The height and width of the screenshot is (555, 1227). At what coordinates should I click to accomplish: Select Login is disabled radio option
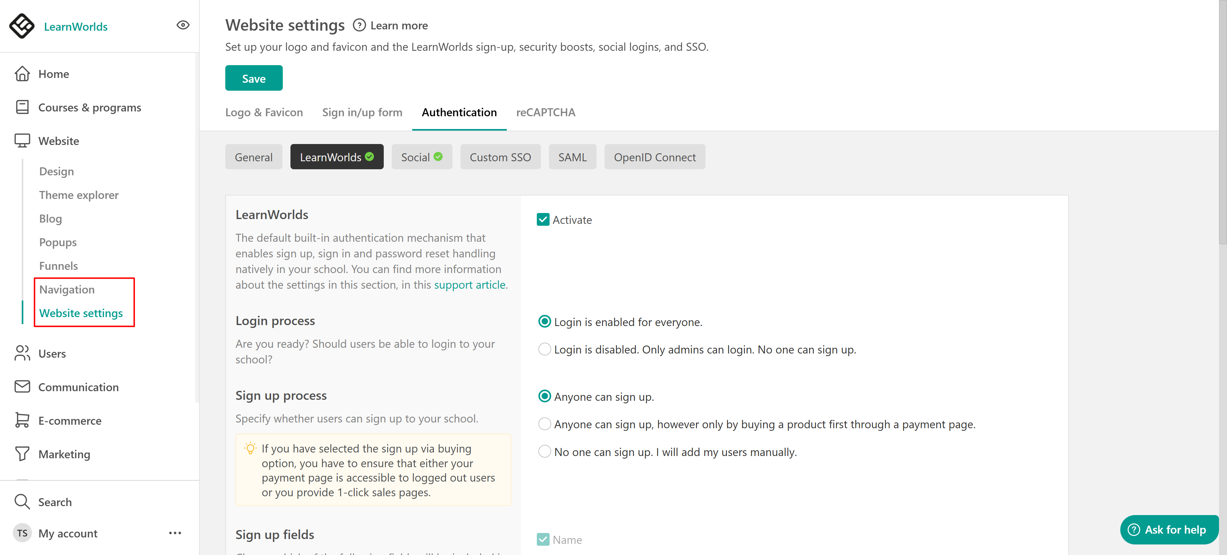click(544, 349)
